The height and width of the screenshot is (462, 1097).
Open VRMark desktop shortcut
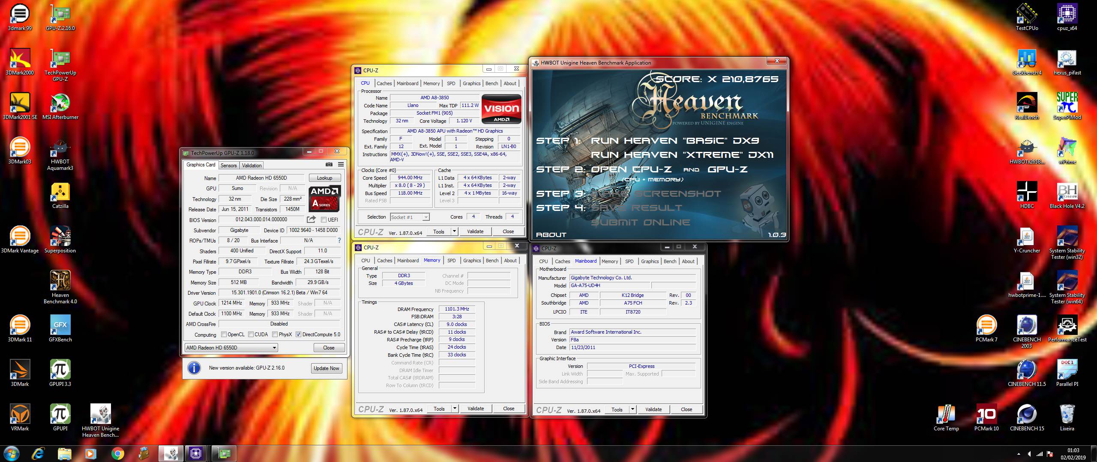click(x=20, y=418)
